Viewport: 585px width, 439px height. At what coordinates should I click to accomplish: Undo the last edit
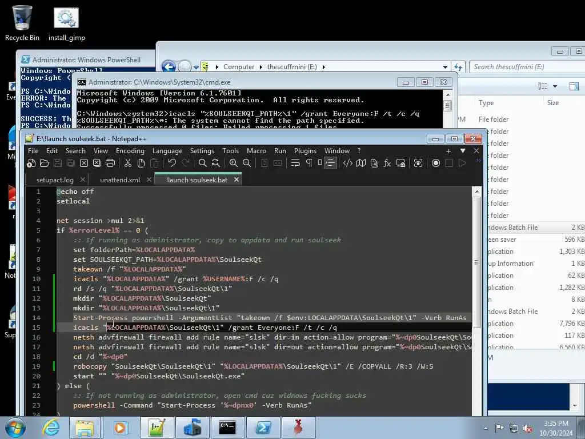[171, 163]
